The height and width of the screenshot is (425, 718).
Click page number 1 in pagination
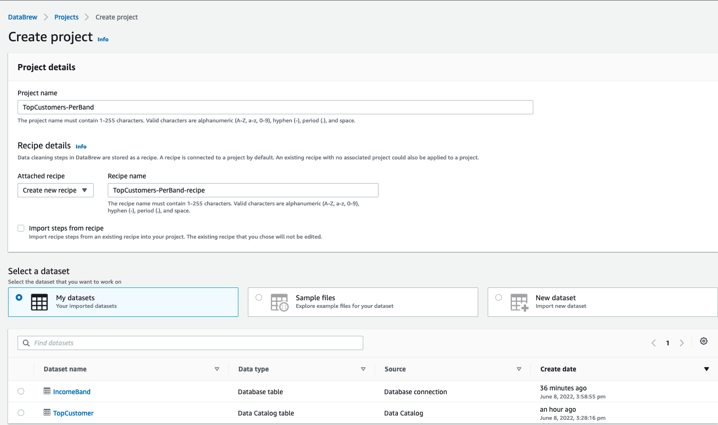[x=668, y=343]
